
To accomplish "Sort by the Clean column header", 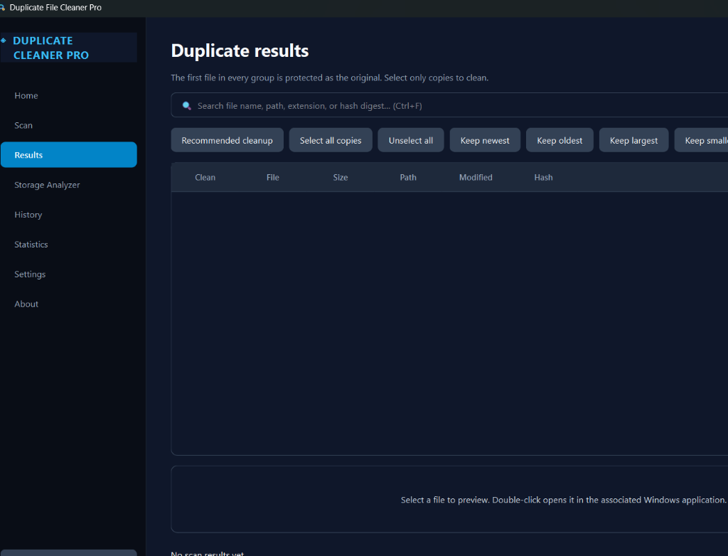I will pyautogui.click(x=205, y=178).
